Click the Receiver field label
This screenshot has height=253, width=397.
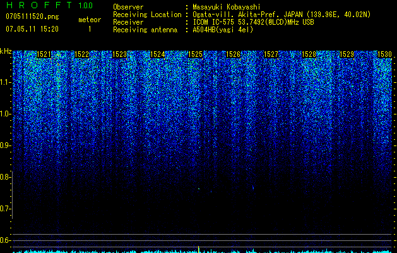point(128,22)
